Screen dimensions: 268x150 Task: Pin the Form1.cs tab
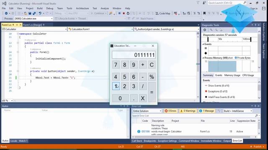tap(17, 25)
